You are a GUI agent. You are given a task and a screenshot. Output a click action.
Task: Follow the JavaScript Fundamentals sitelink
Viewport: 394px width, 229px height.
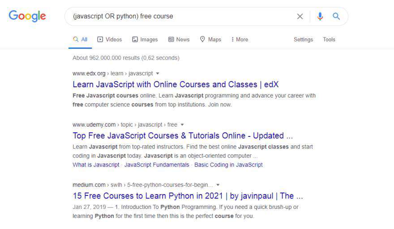point(157,165)
